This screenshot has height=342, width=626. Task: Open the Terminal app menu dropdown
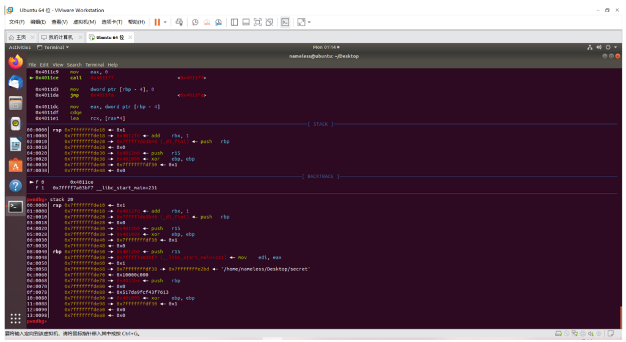(x=53, y=48)
